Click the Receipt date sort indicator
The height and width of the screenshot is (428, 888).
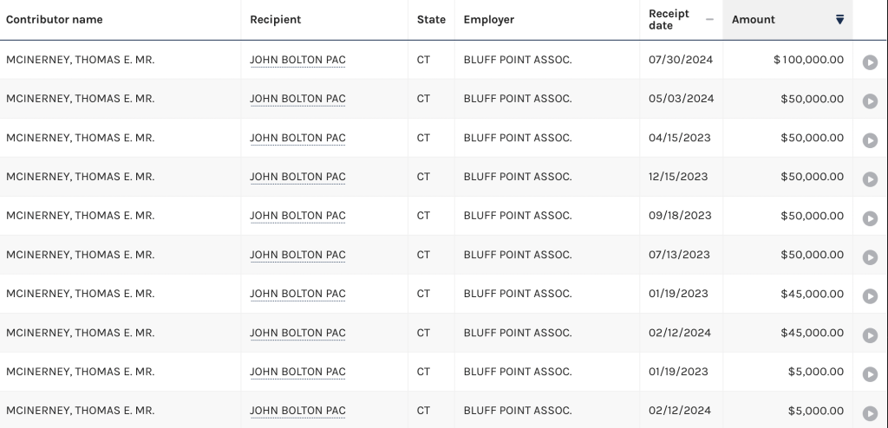[709, 20]
